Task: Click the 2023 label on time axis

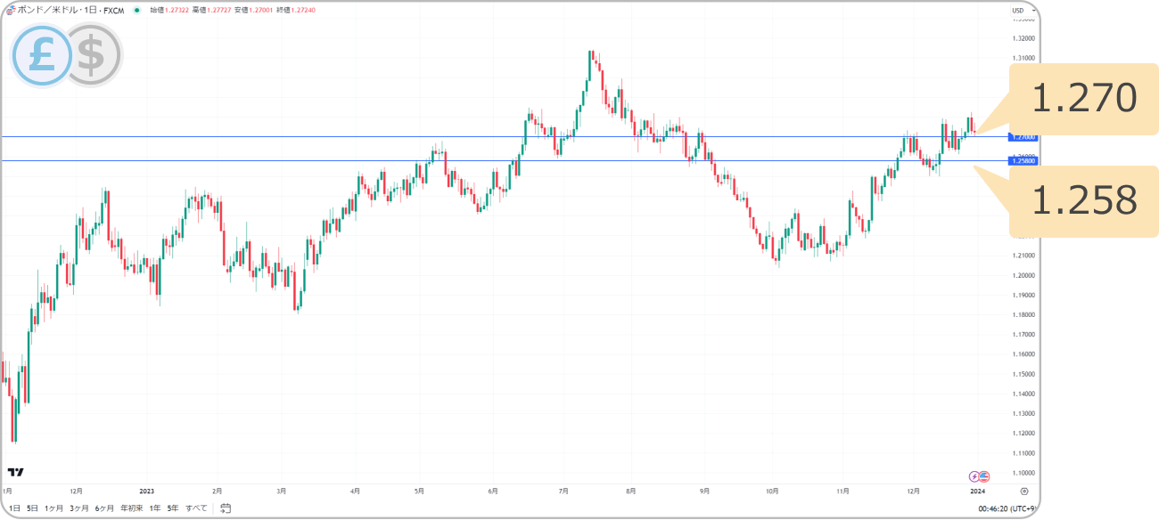Action: pos(147,491)
